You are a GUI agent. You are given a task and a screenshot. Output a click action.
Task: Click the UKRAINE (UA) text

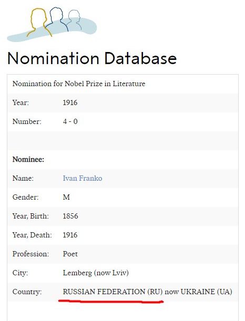coord(206,292)
